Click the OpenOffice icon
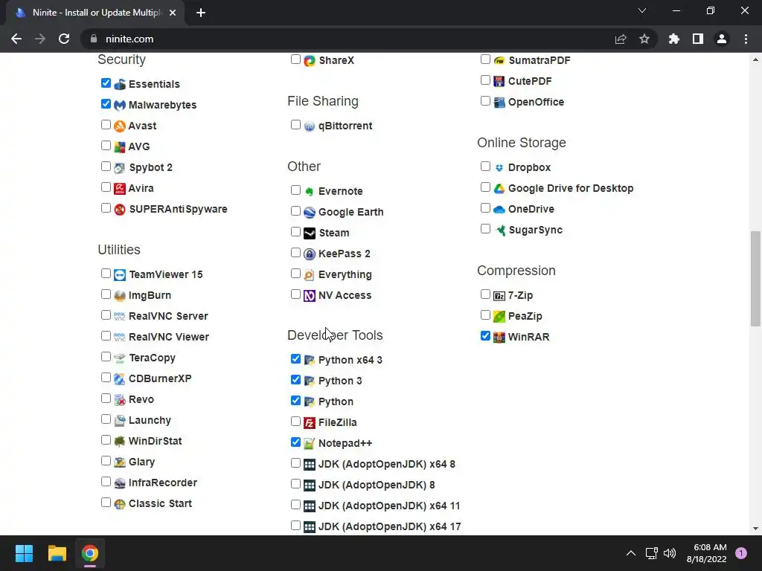The width and height of the screenshot is (762, 571). [x=499, y=102]
